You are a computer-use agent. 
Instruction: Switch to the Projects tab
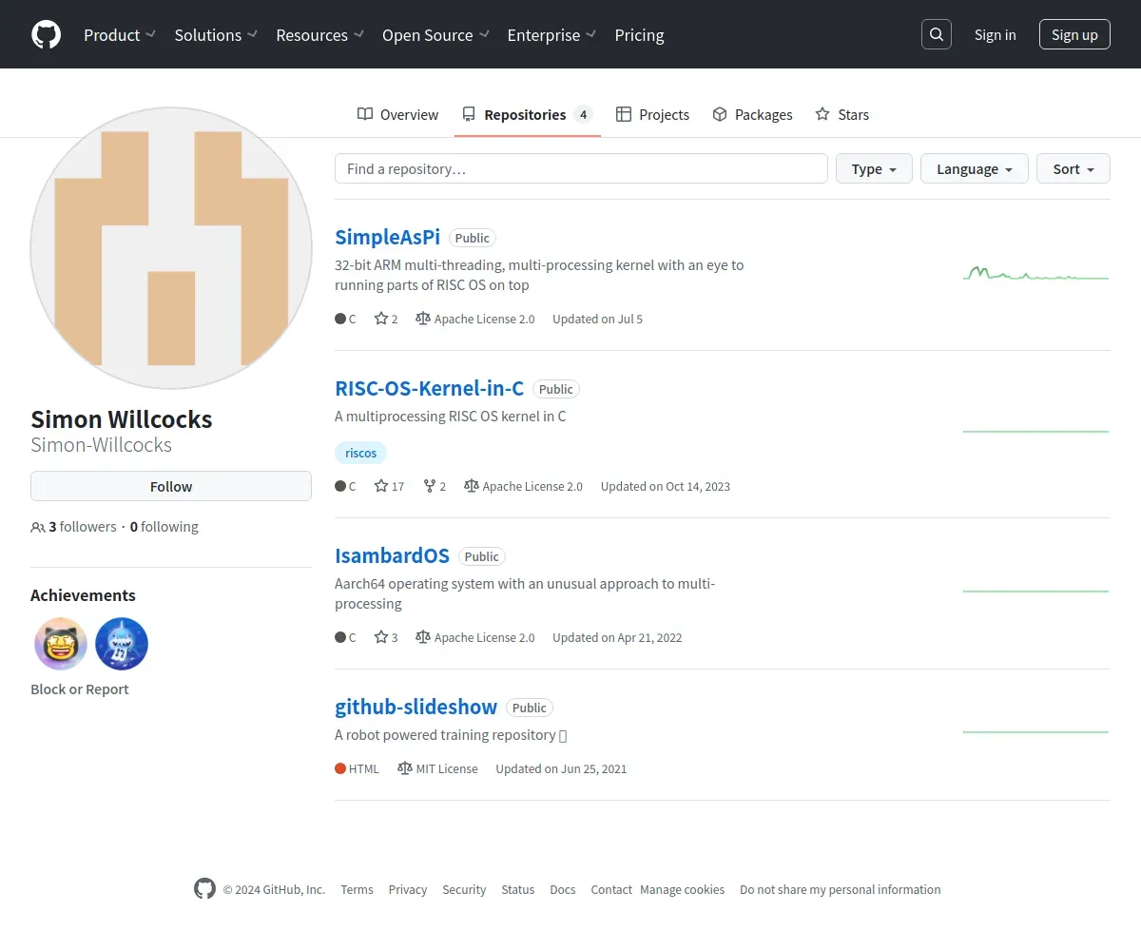(x=652, y=114)
